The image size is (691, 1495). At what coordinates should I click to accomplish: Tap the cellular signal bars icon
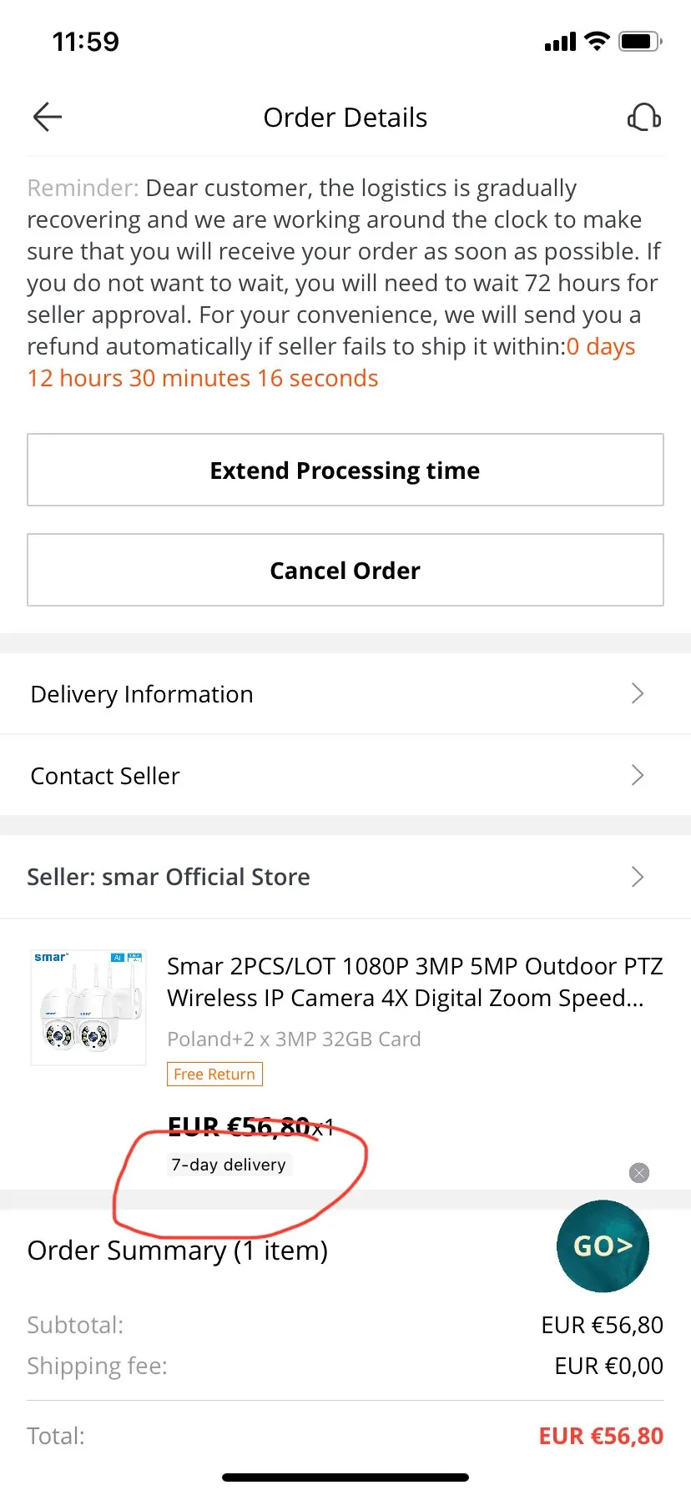[560, 42]
